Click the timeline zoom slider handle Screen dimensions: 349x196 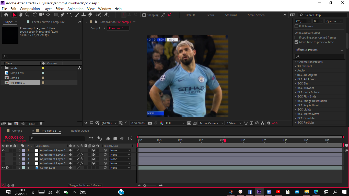click(x=145, y=186)
